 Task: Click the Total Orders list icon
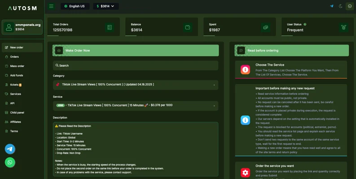click(x=110, y=27)
